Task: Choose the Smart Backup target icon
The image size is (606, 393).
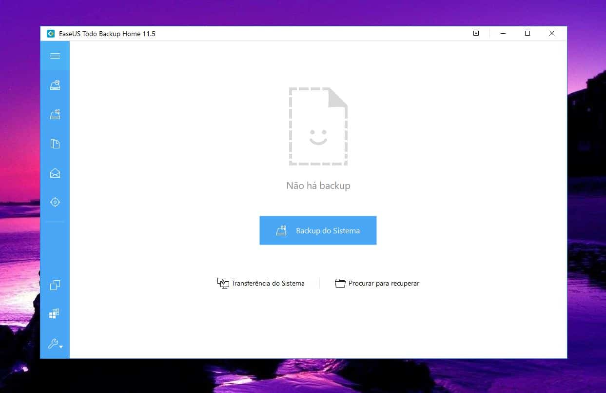Action: [55, 202]
